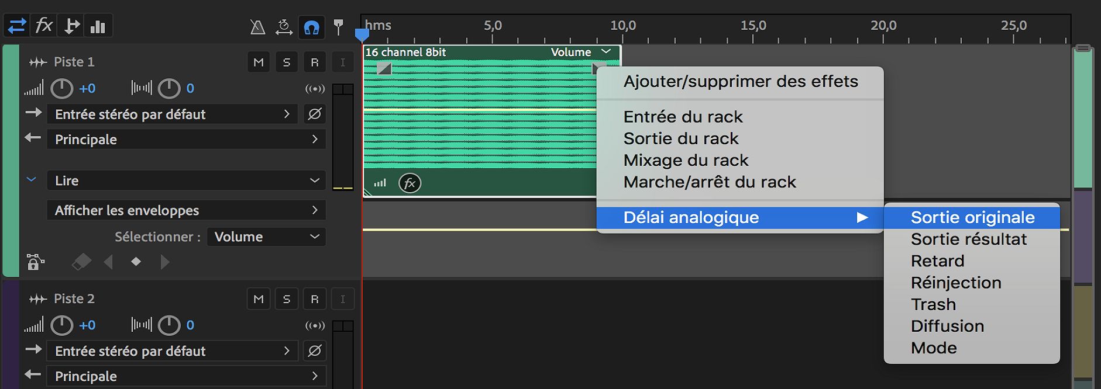
Task: Click the Piste 2 waveform icon
Action: 38,299
